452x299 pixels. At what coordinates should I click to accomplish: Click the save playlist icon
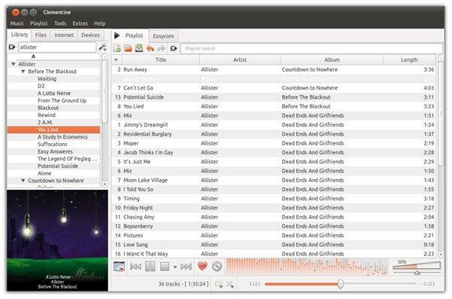(139, 48)
